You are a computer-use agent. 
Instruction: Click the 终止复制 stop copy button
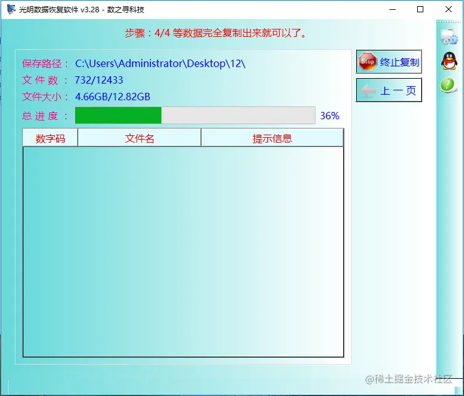[389, 61]
